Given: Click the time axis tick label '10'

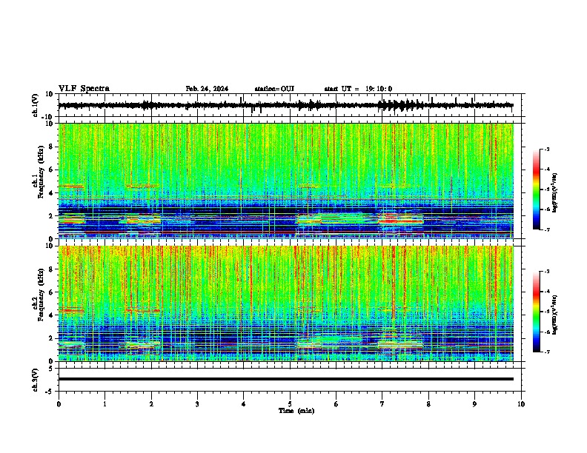Looking at the screenshot, I should pos(521,404).
